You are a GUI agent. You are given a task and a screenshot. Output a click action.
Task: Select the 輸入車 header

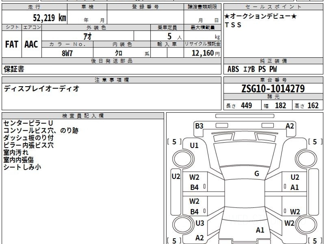pyautogui.click(x=167, y=44)
